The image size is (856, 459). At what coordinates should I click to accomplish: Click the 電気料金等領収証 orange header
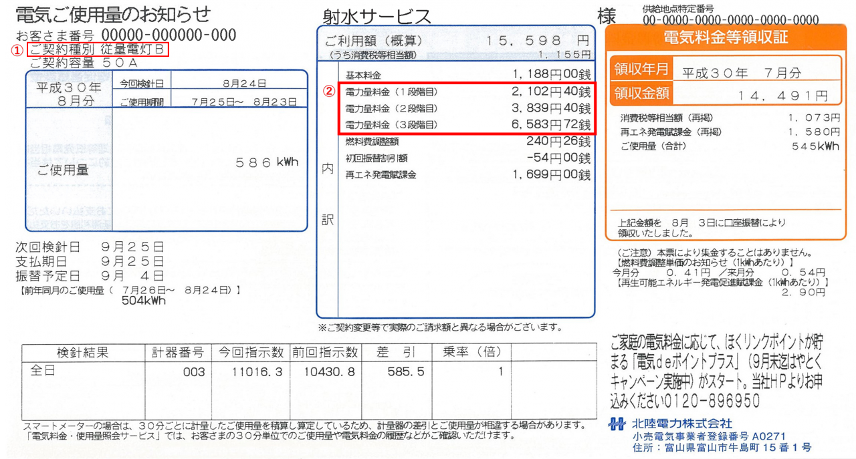(x=725, y=37)
